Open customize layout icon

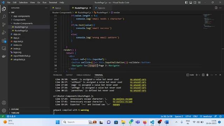199,2
